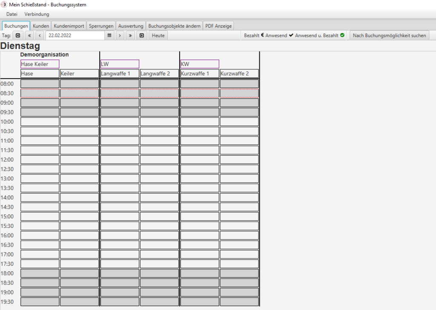Select the Hase Keiler group header

pyautogui.click(x=40, y=64)
